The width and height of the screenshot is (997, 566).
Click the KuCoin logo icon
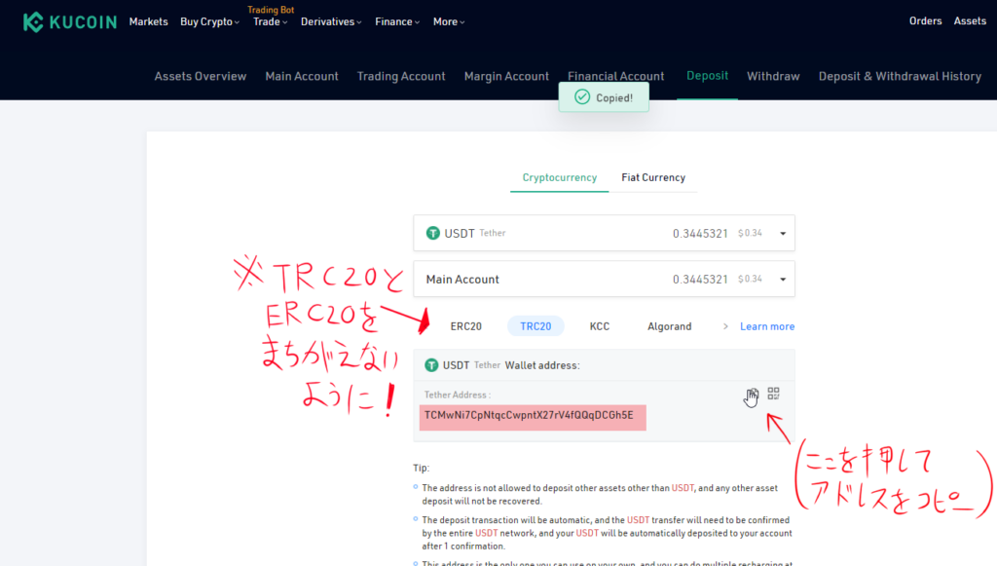(x=33, y=21)
